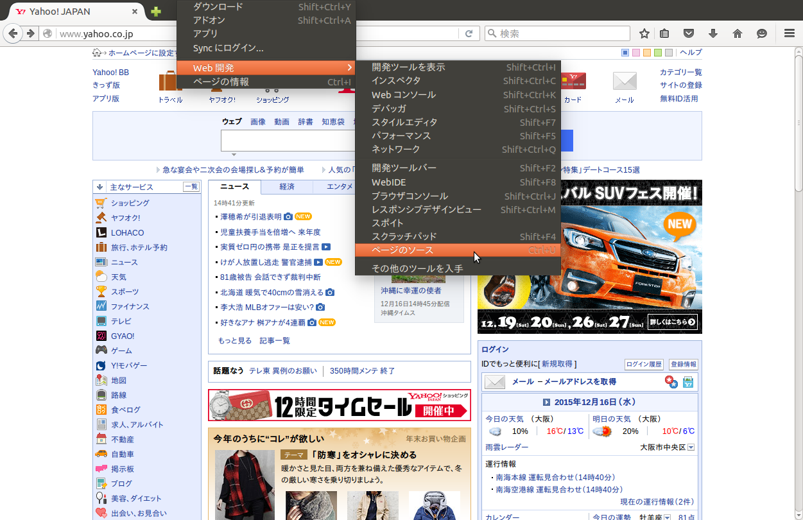
Task: Open the 雨雲レーダー link
Action: [x=507, y=447]
